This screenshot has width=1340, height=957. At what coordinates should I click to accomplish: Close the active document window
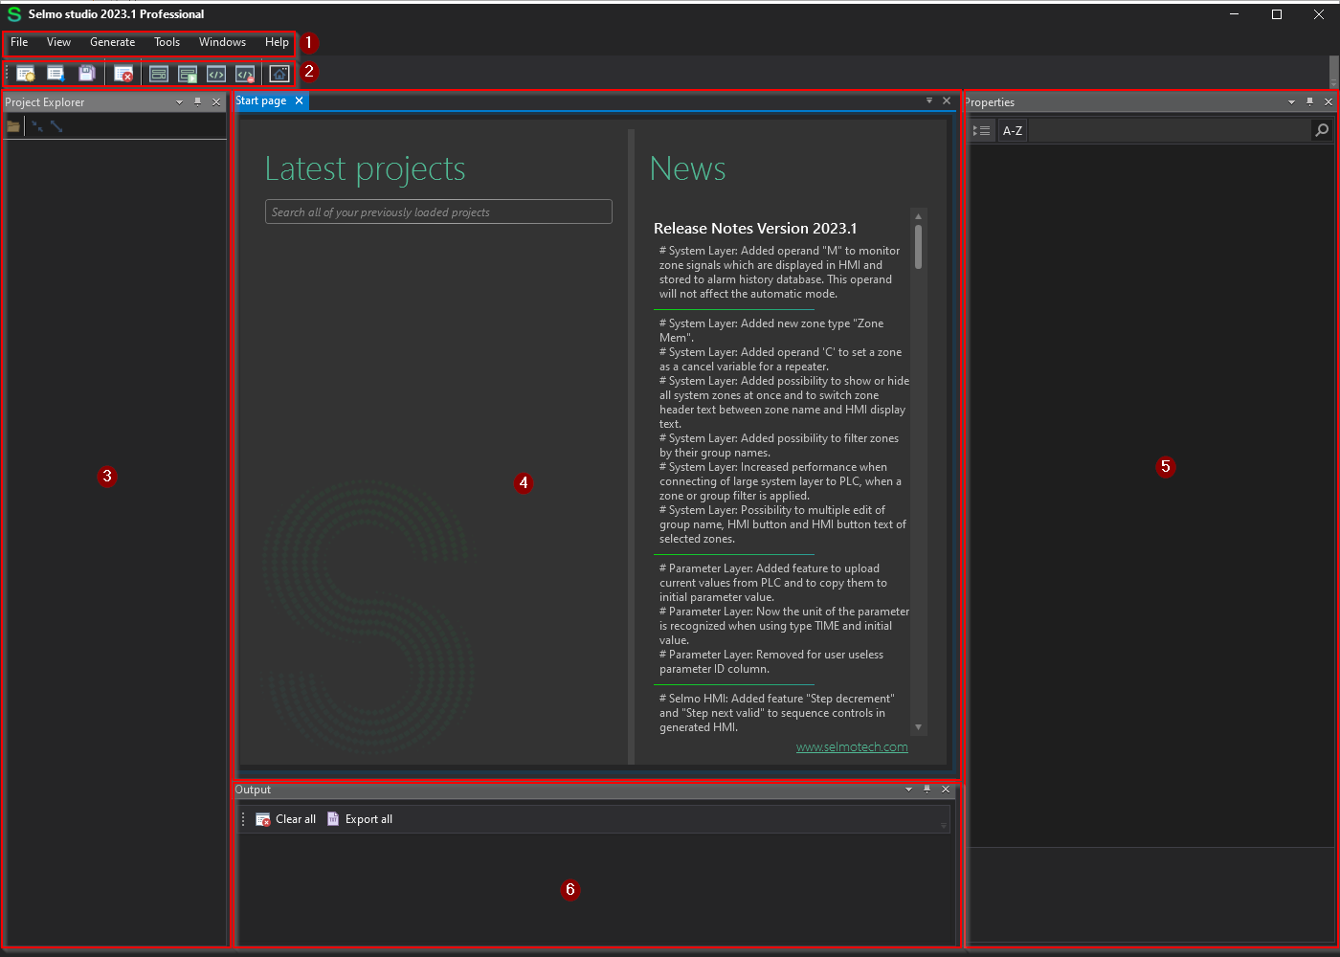click(947, 100)
